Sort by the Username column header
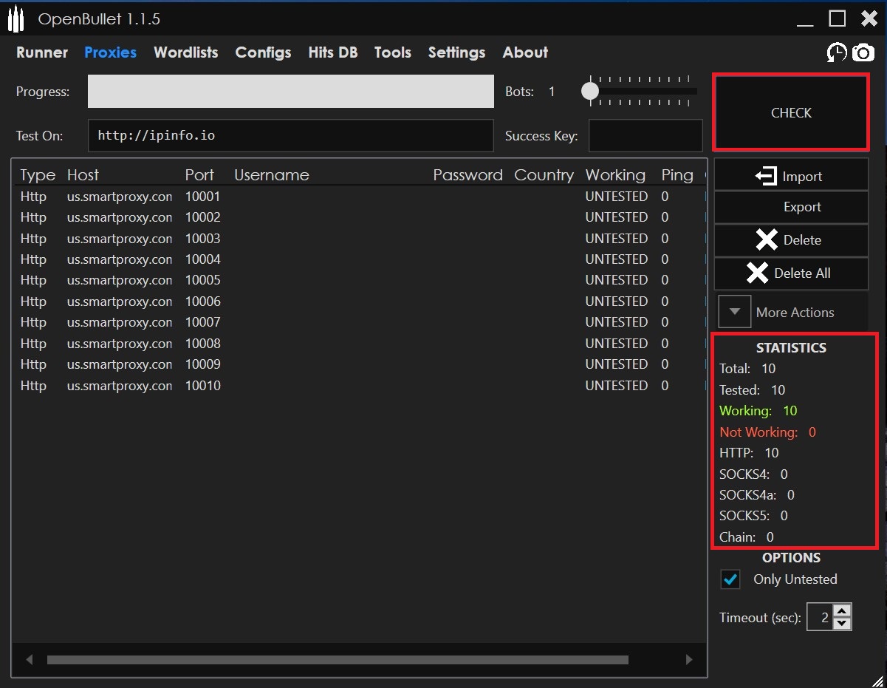 pyautogui.click(x=272, y=175)
